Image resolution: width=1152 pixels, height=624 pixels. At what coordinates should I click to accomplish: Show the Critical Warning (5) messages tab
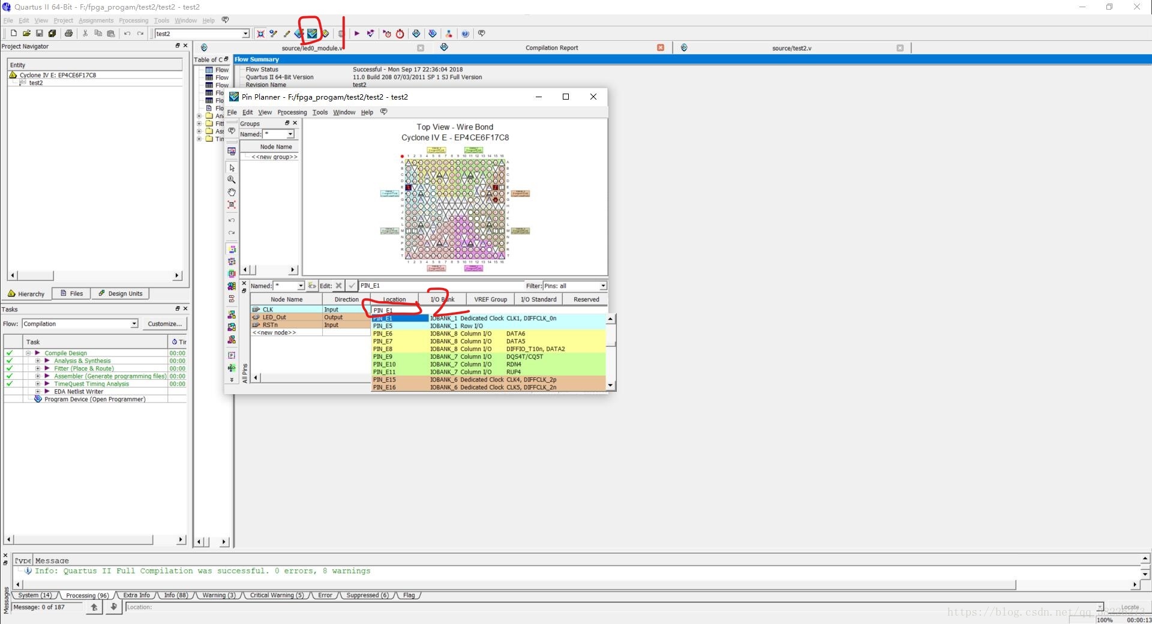click(x=277, y=595)
